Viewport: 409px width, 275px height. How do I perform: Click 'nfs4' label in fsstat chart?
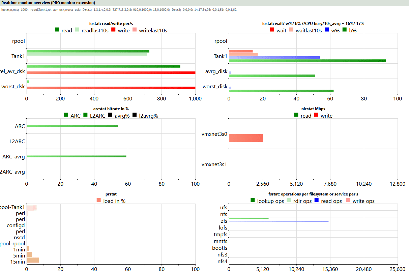tap(222, 262)
